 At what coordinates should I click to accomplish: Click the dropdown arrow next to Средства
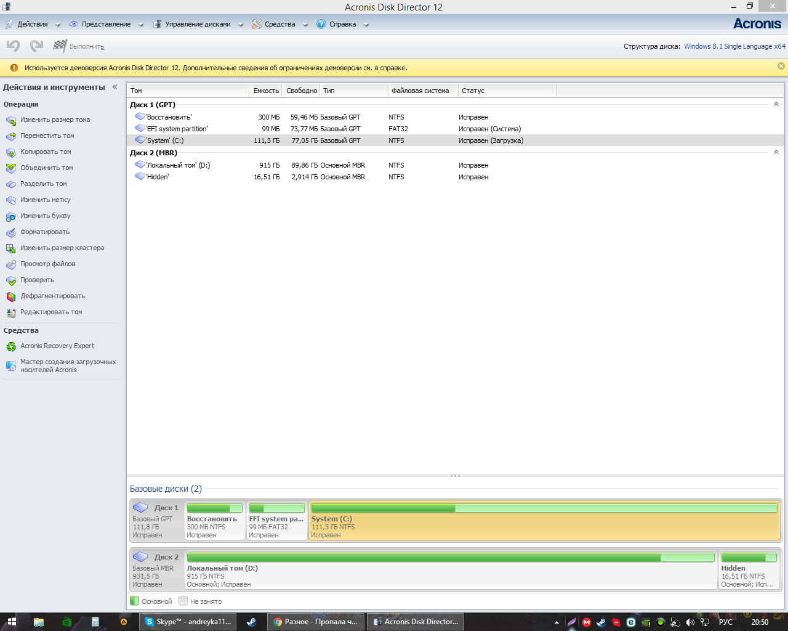click(x=305, y=25)
